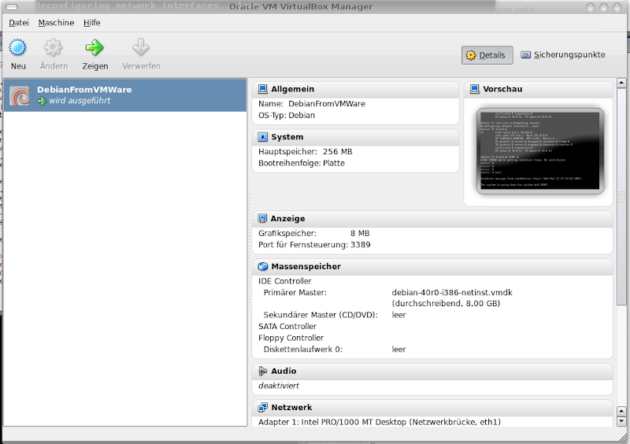The image size is (630, 444).
Task: Click the 'Sekundärer Master (CD/DVD):' label
Action: click(321, 315)
